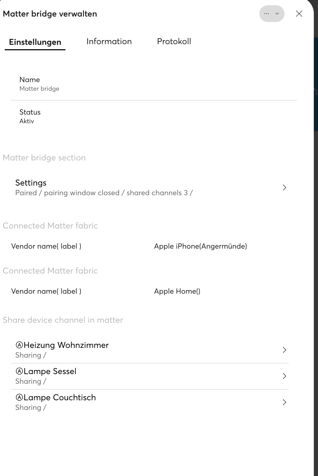Close the Matter bridge dialog
The height and width of the screenshot is (476, 318).
point(299,14)
